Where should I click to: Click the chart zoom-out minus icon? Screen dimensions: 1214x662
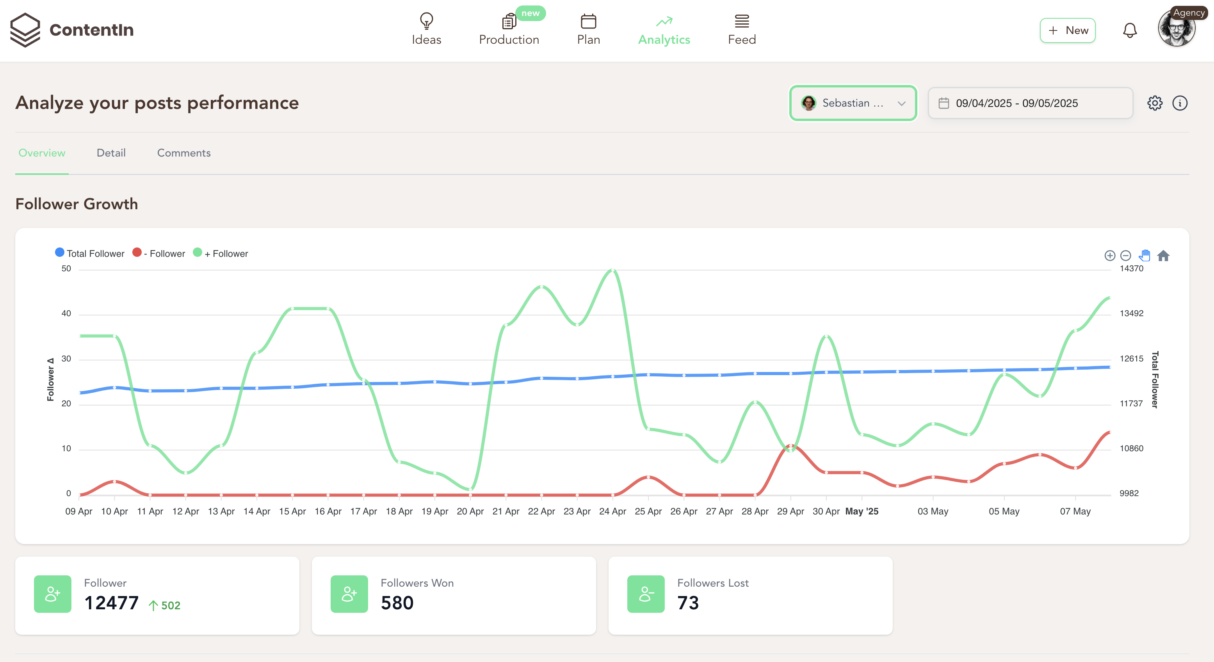pos(1125,255)
